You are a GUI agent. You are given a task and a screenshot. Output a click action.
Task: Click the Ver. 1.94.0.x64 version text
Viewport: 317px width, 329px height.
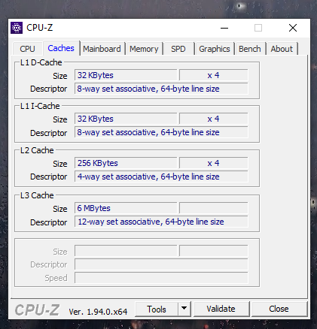click(98, 312)
